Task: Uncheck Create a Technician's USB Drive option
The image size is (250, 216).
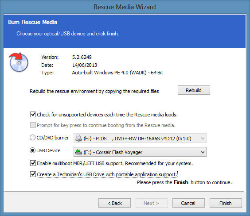Action: [33, 174]
